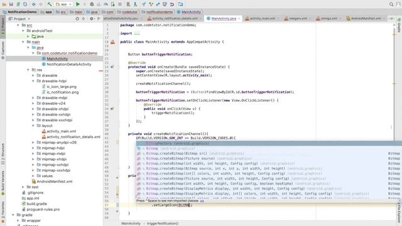Click the SDK Manager download-arrow icon

coord(135,4)
